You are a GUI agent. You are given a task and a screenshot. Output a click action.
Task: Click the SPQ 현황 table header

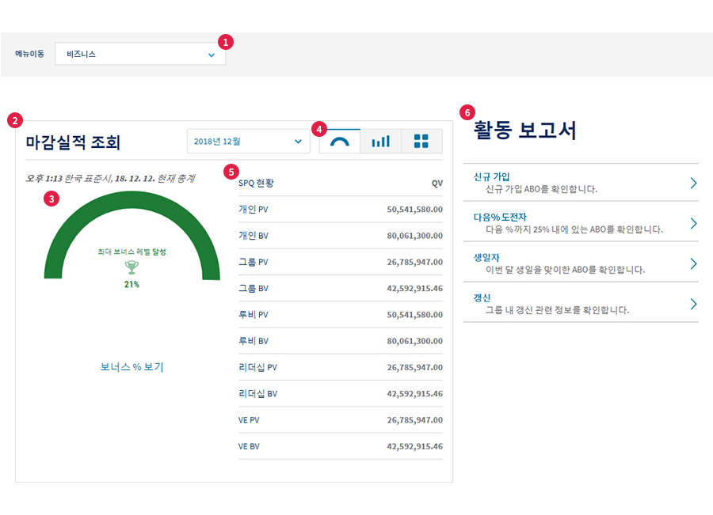click(256, 183)
